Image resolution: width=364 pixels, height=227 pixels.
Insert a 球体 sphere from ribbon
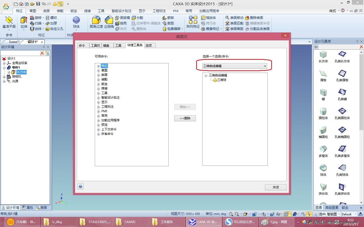76,22
